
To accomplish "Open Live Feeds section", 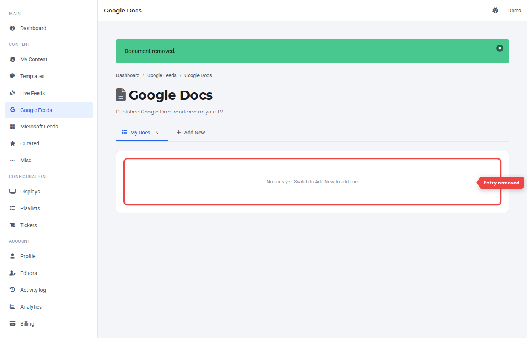I will click(x=49, y=93).
